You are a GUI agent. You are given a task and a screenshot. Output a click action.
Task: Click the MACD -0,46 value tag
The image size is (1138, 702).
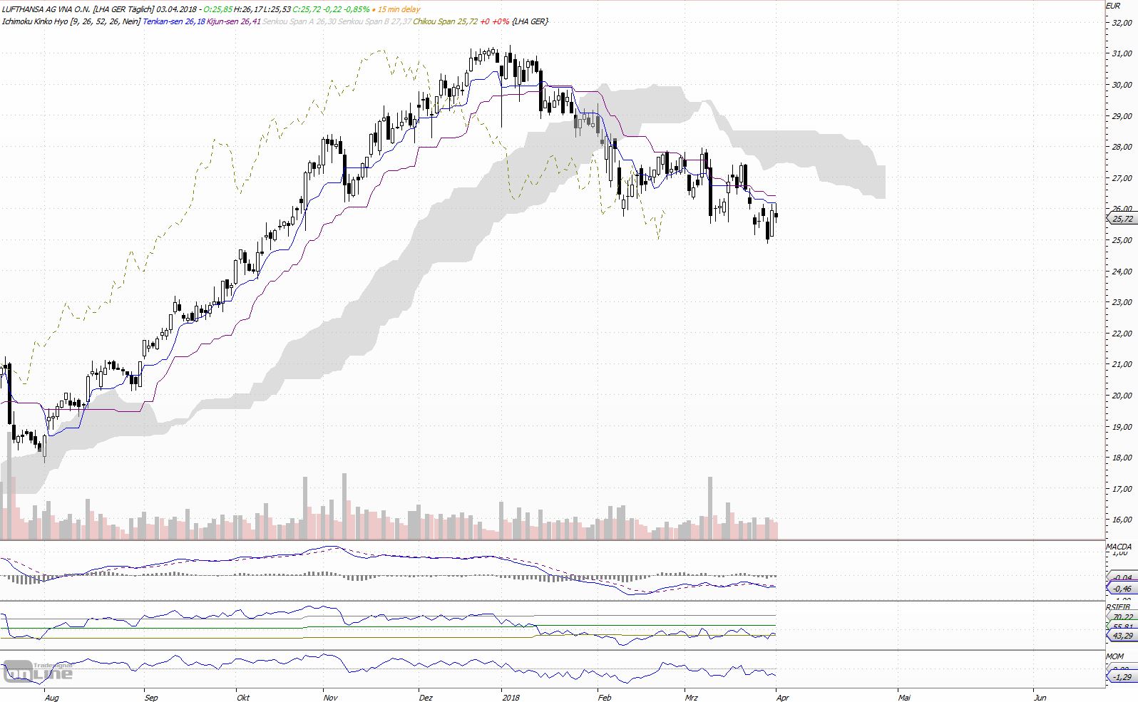[1122, 589]
